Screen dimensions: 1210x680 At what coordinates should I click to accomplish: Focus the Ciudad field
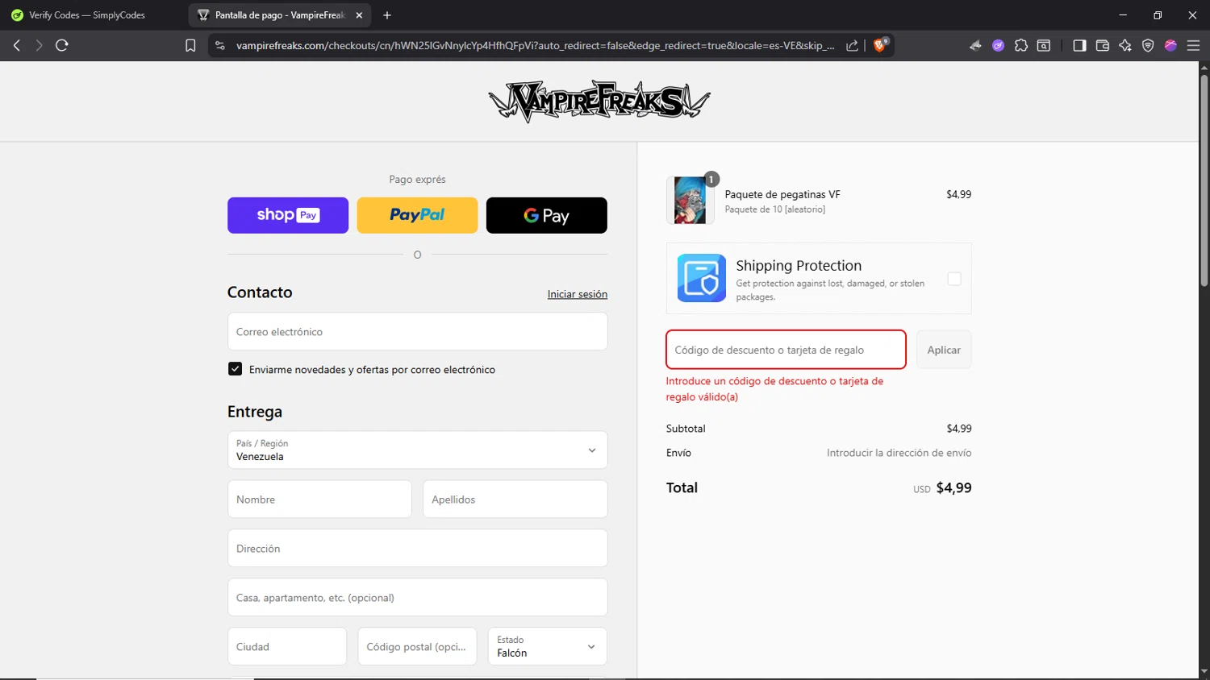point(287,646)
